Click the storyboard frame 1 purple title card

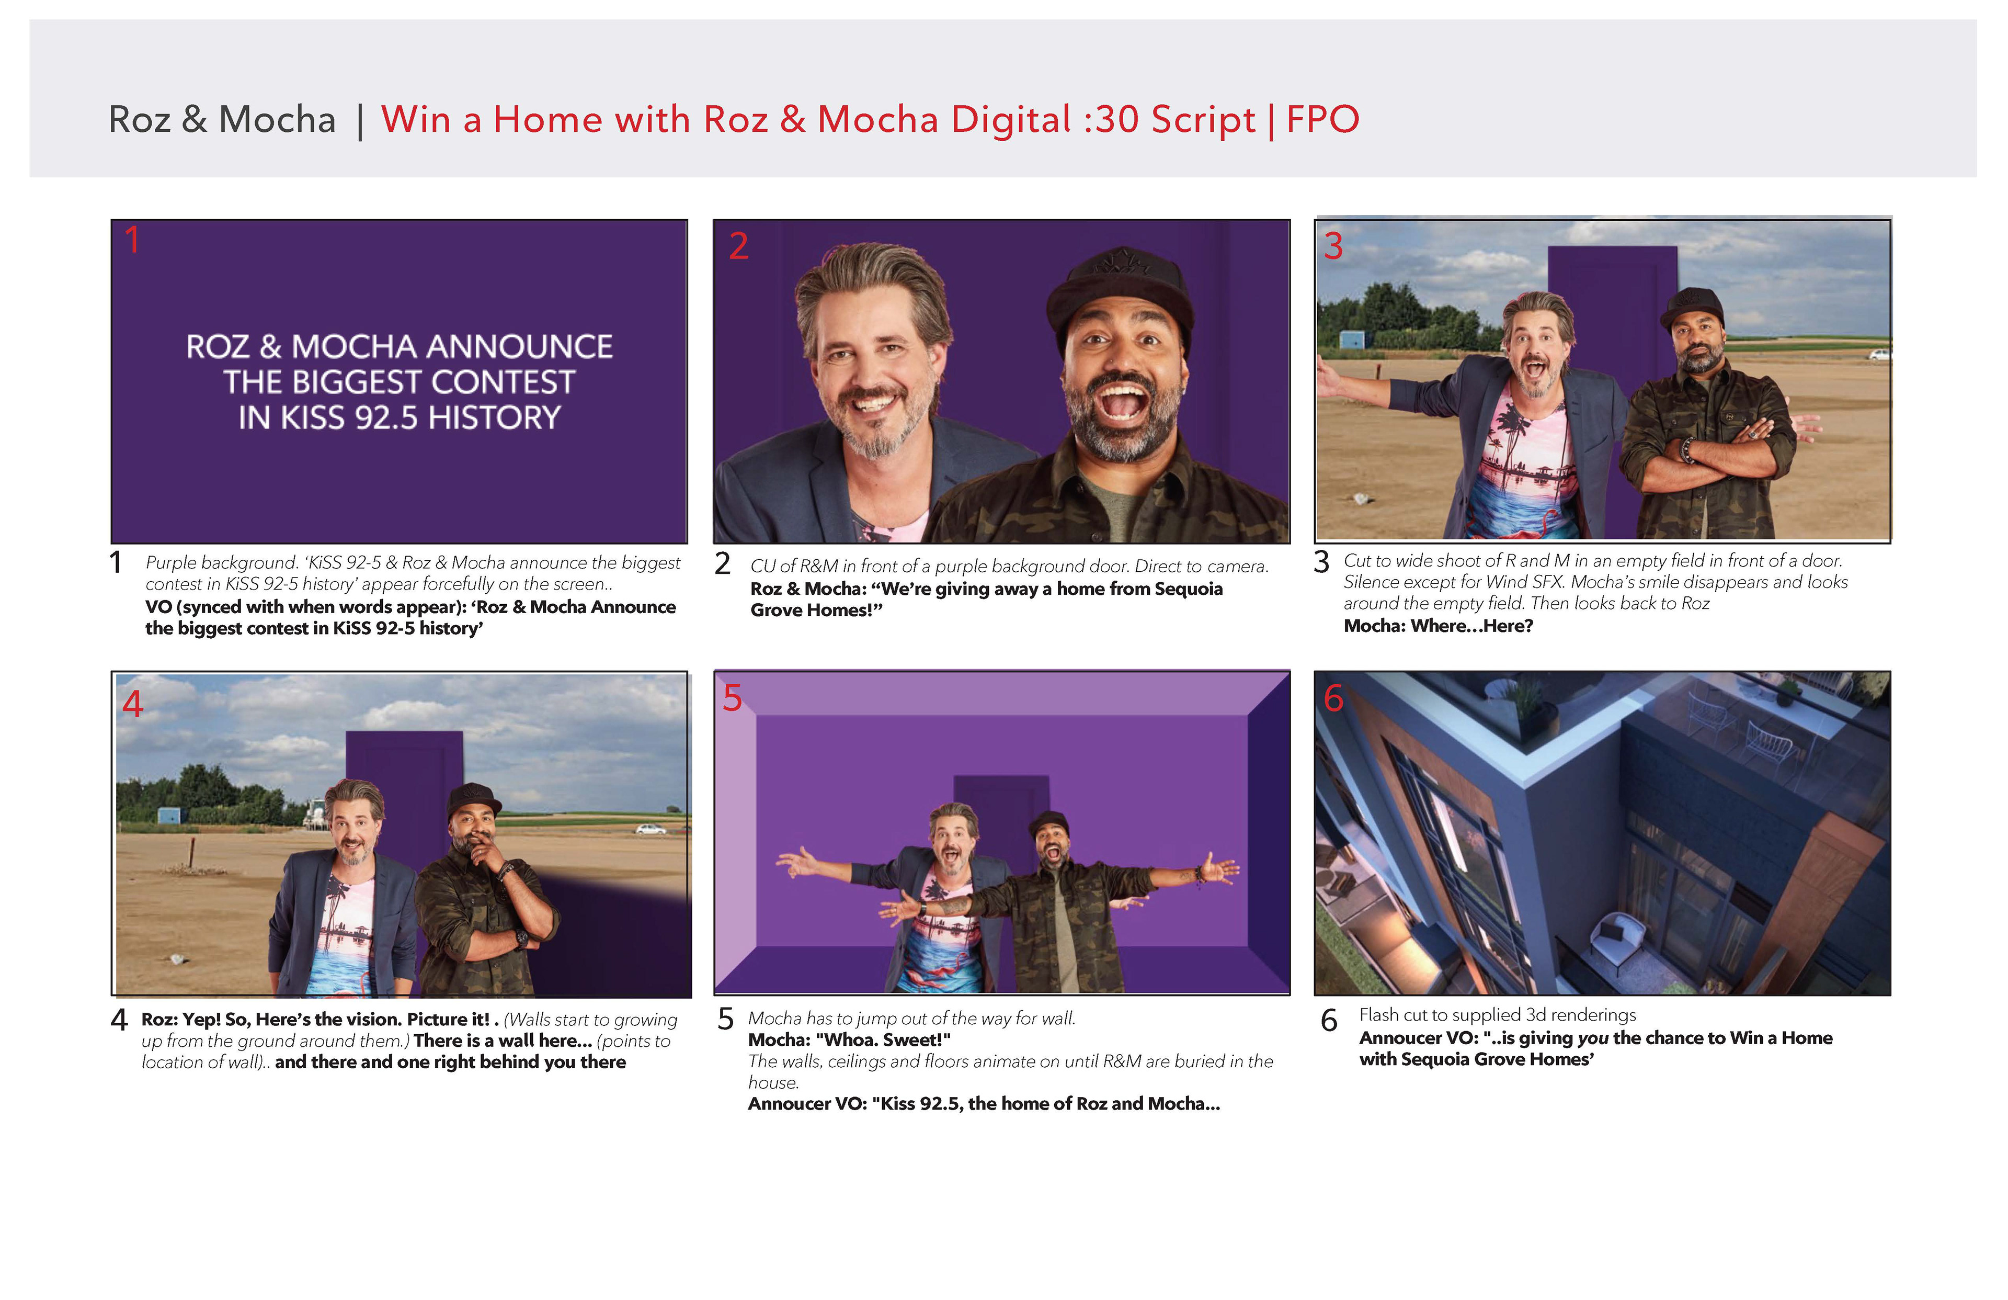(399, 381)
